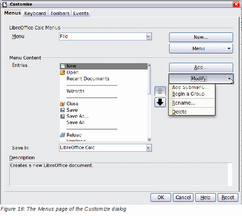The width and height of the screenshot is (242, 216).
Task: Click the Cancel button
Action: [x=183, y=197]
